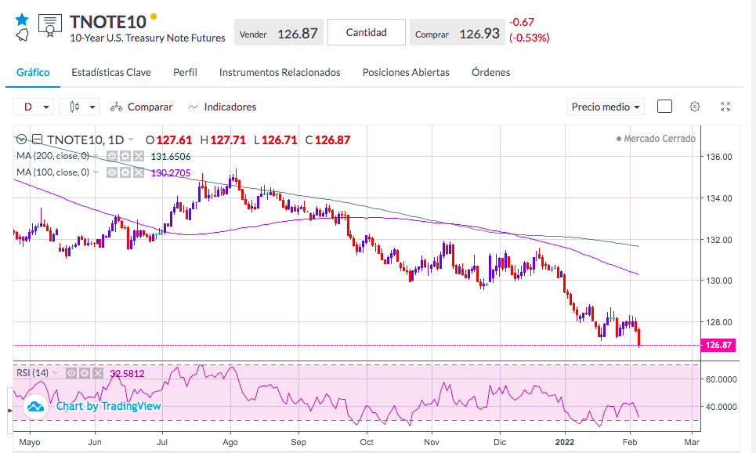The width and height of the screenshot is (756, 453).
Task: Star TNOTE10 as a favorite
Action: pyautogui.click(x=22, y=20)
